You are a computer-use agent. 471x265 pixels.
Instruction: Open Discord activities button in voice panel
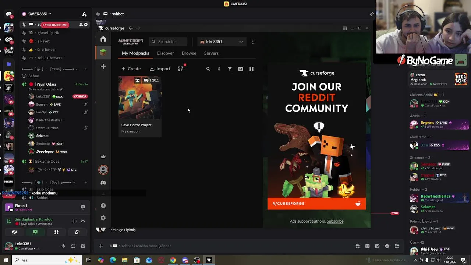tap(56, 232)
